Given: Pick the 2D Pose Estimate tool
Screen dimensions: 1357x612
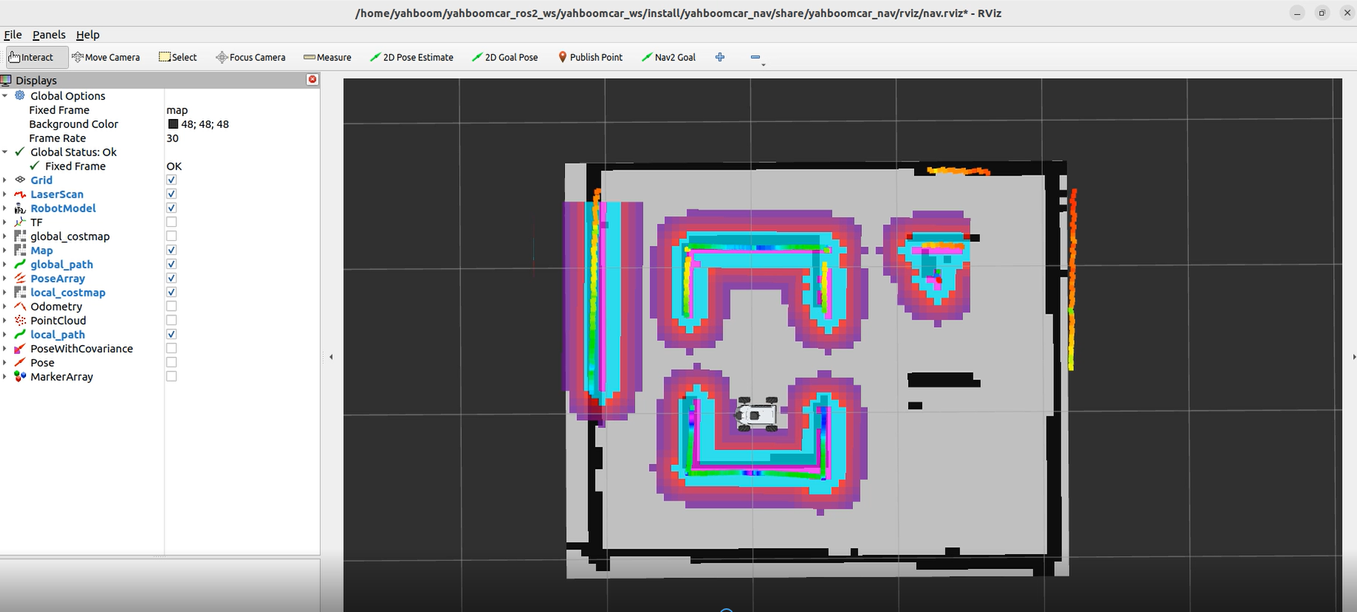Looking at the screenshot, I should point(412,57).
